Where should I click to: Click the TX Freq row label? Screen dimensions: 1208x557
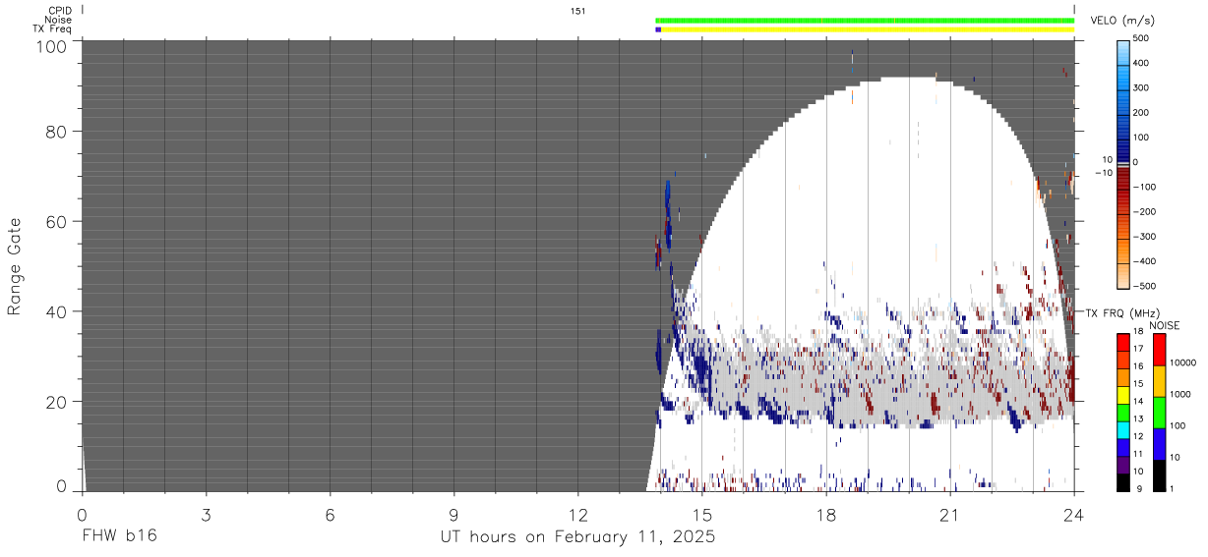pyautogui.click(x=53, y=29)
